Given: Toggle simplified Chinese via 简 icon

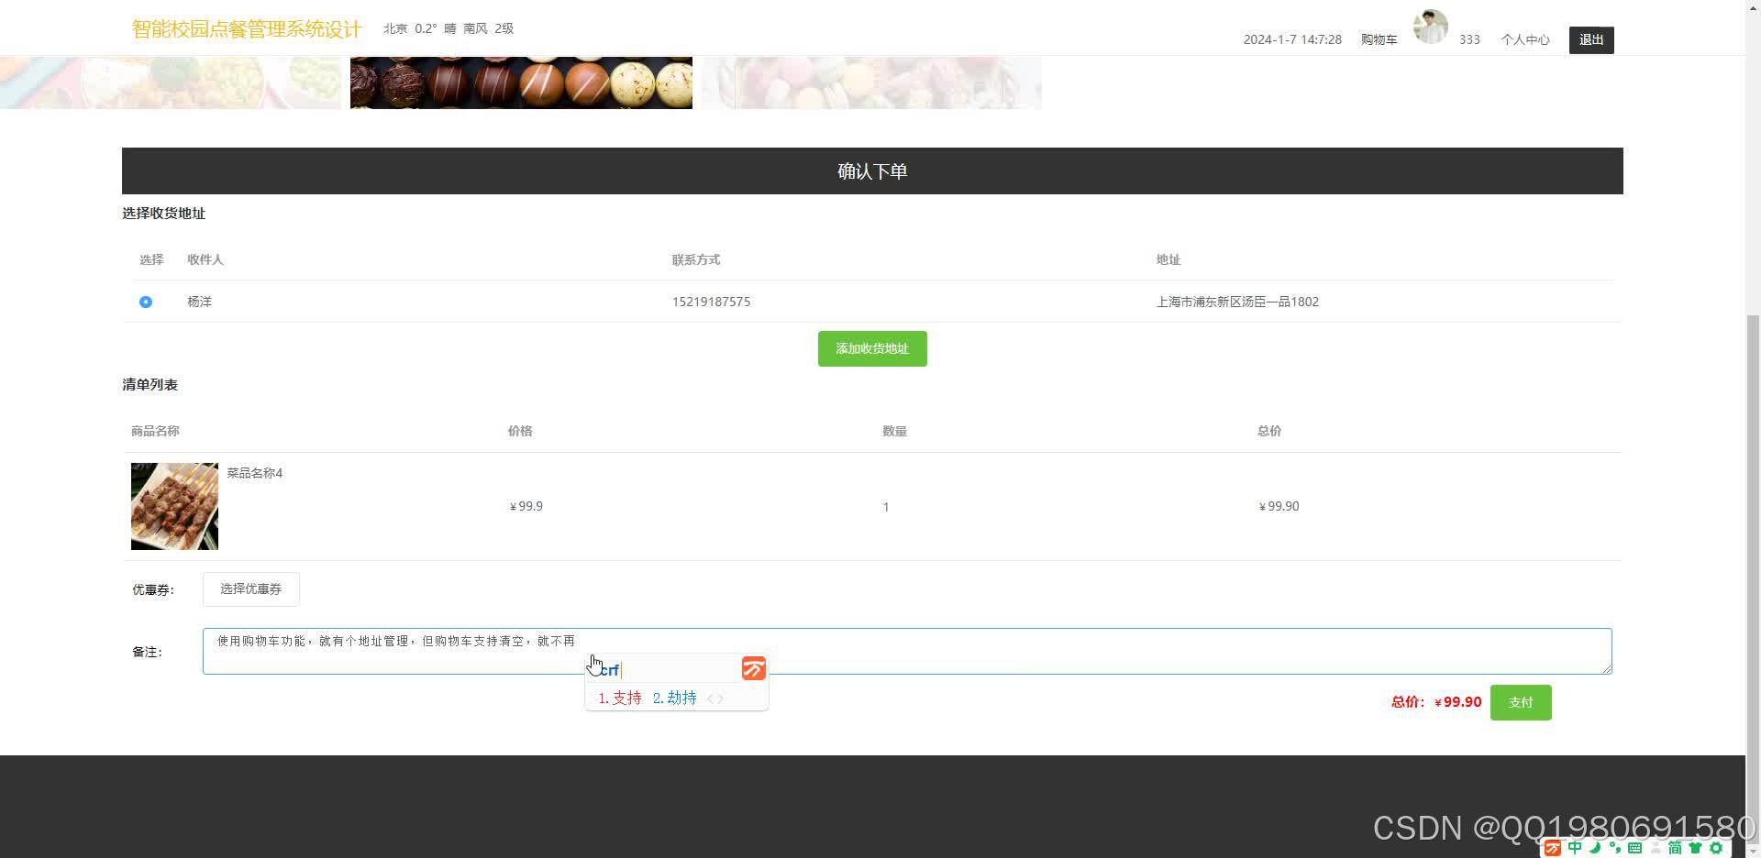Looking at the screenshot, I should (1674, 848).
